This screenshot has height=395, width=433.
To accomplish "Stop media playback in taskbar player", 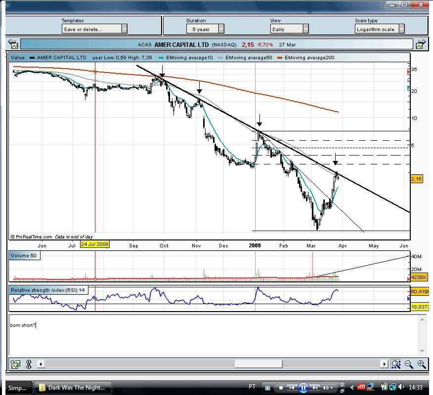I will pos(281,388).
